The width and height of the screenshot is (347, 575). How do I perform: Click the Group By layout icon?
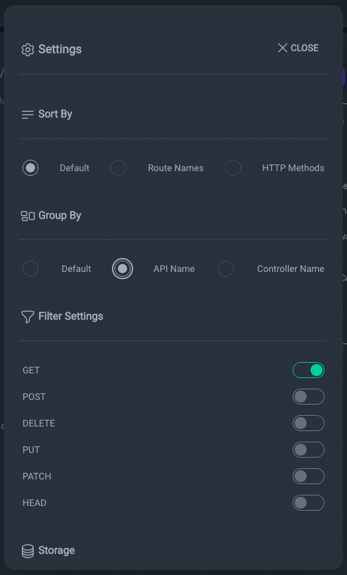coord(28,216)
